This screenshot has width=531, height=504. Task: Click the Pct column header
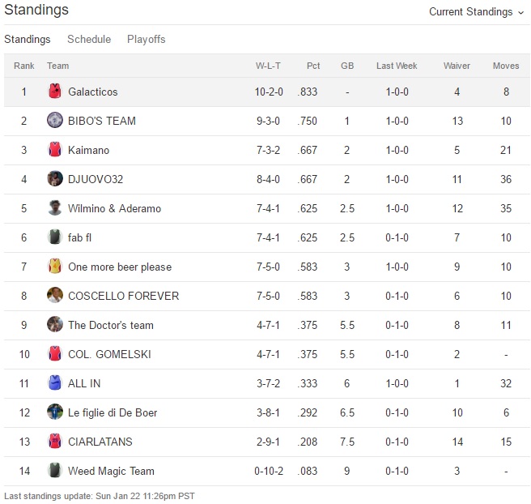(x=313, y=66)
